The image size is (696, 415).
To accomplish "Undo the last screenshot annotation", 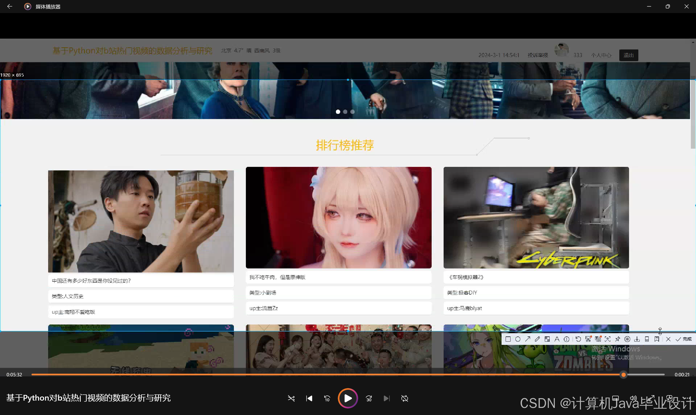I will click(578, 339).
